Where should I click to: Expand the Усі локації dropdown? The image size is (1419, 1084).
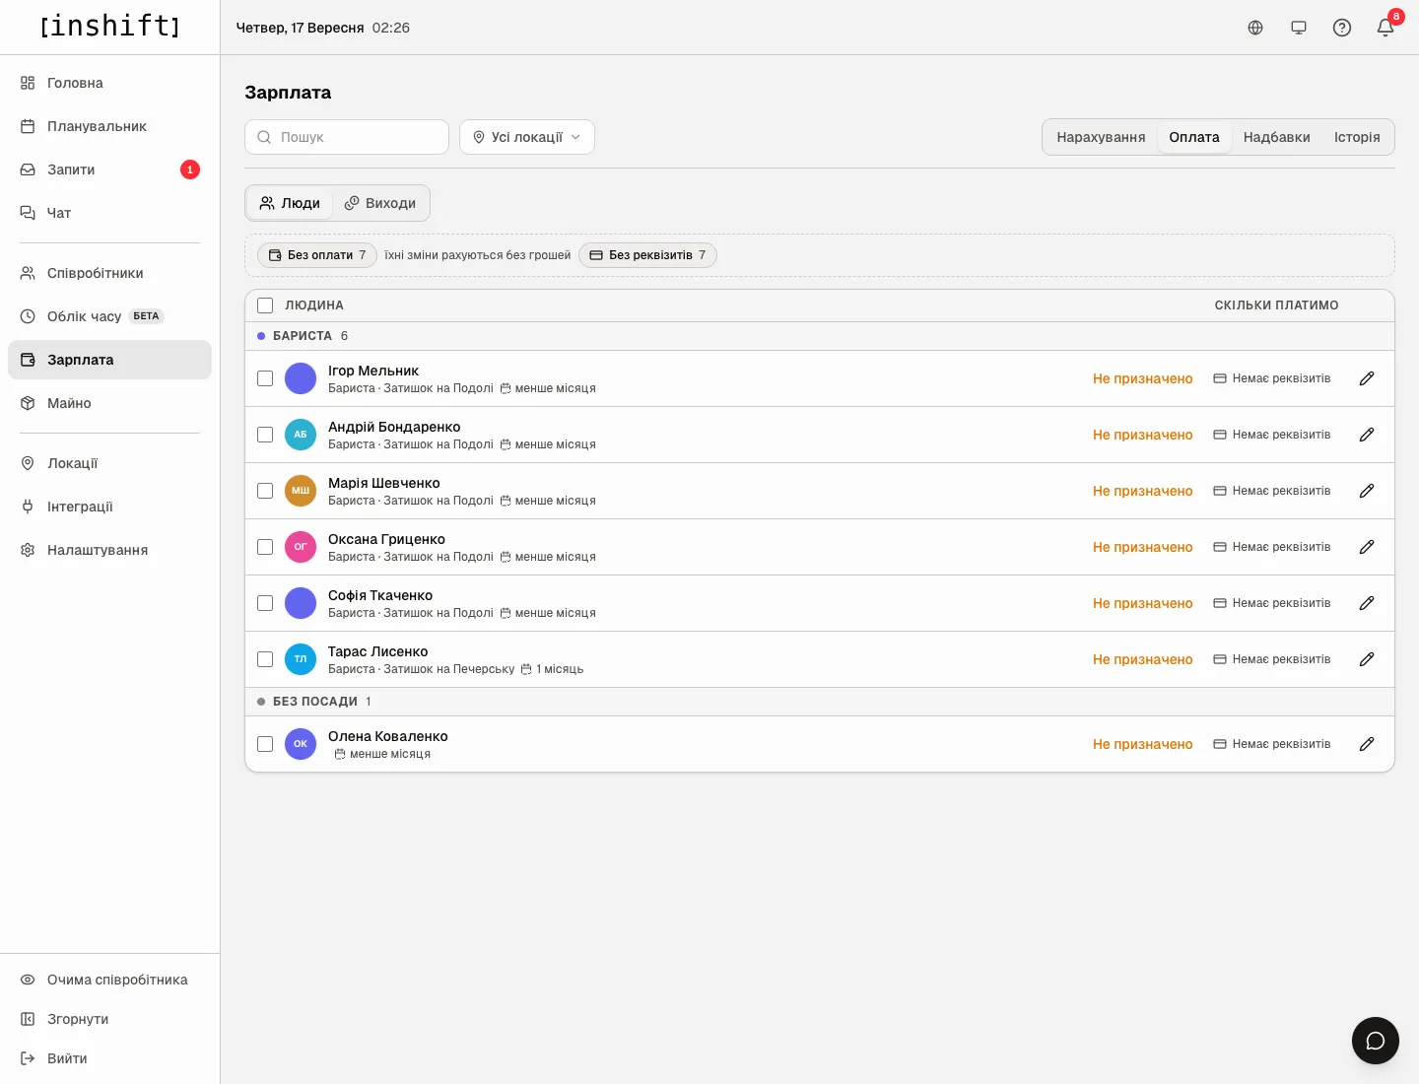527,137
